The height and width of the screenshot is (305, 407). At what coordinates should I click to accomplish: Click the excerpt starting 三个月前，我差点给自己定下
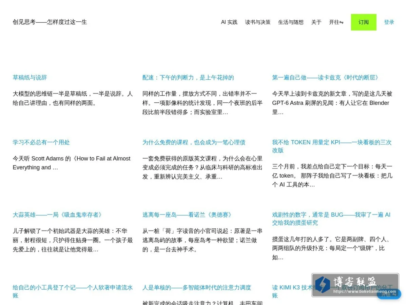click(332, 176)
